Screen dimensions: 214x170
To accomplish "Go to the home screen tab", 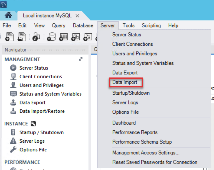I will pyautogui.click(x=8, y=16).
